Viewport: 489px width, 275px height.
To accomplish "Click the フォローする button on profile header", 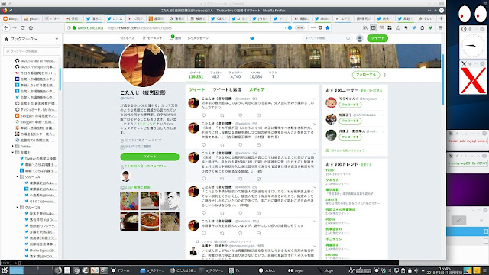I will tap(366, 75).
